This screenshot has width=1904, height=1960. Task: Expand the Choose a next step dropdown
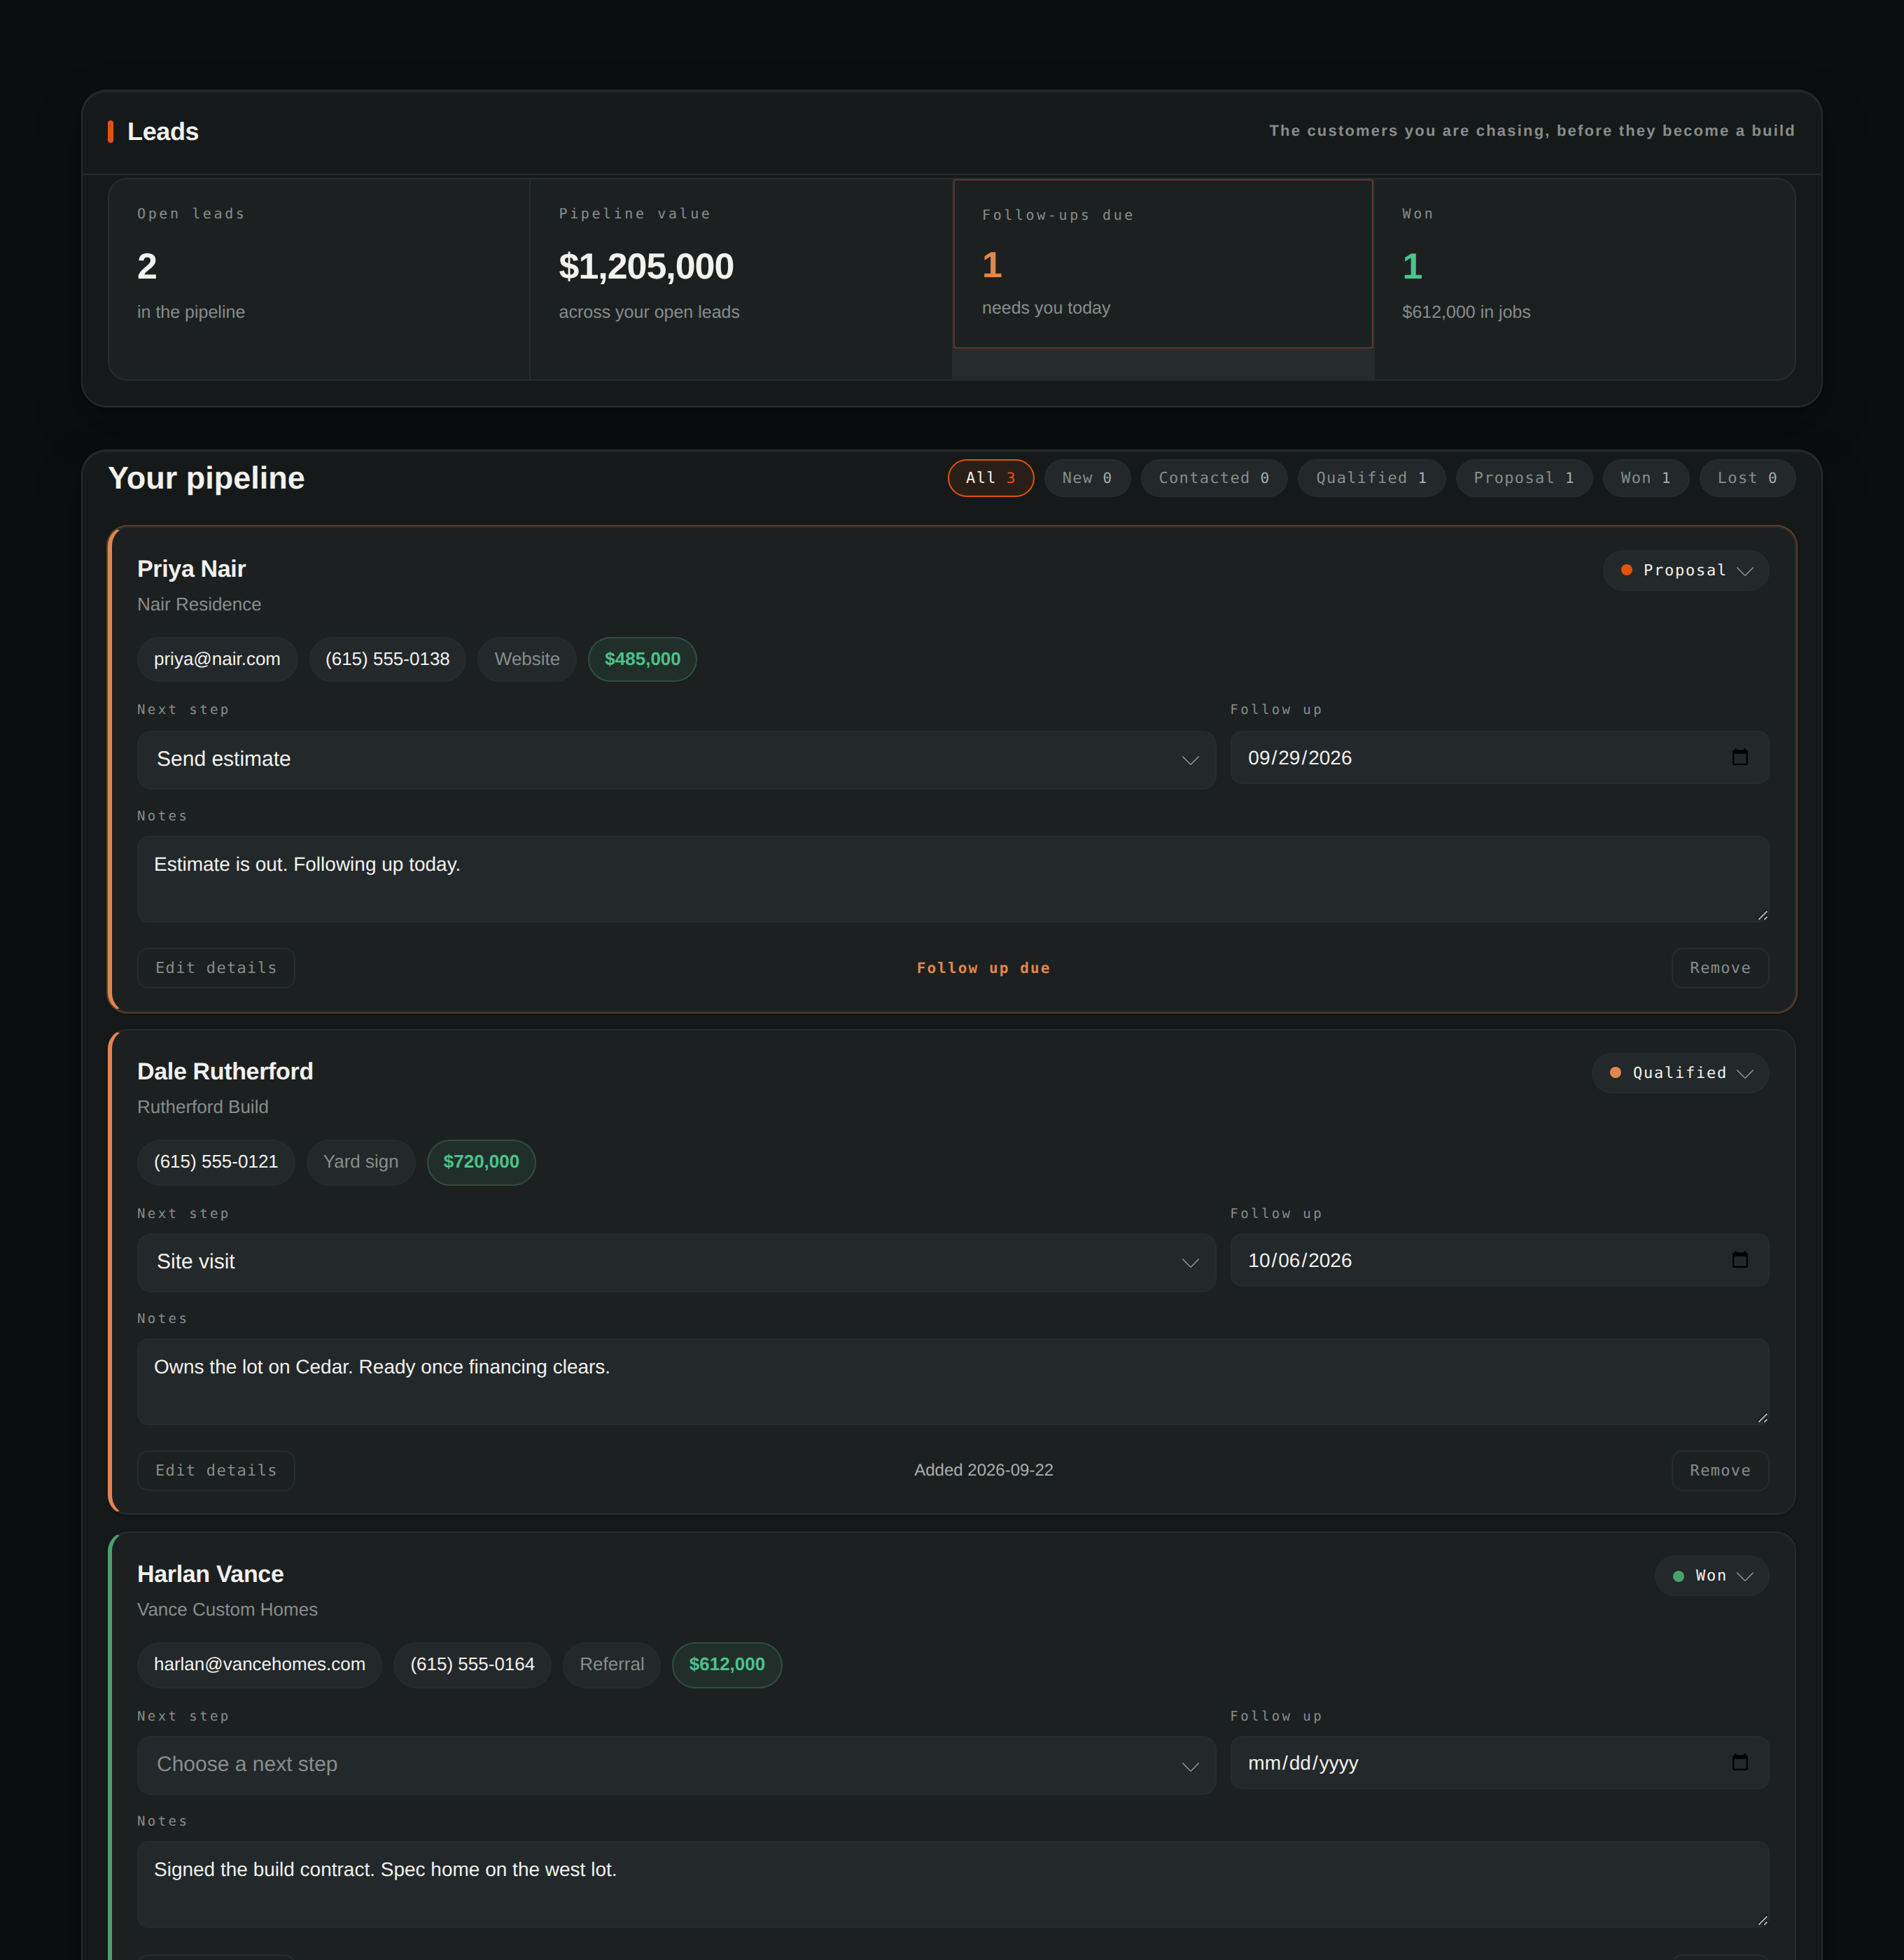676,1765
